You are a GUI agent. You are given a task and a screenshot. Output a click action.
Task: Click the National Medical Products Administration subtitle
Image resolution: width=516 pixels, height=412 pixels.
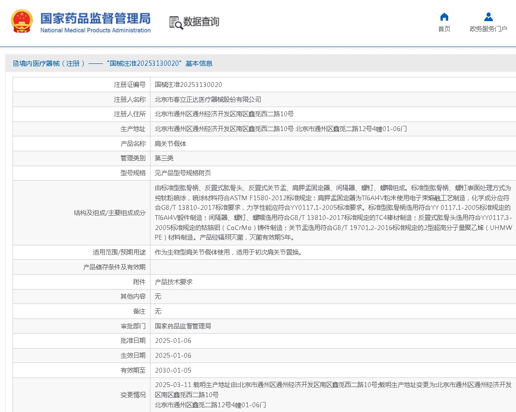(x=95, y=30)
